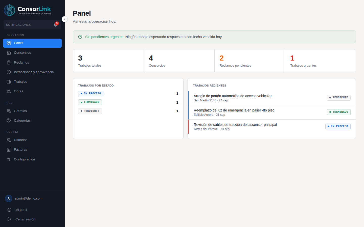Navigate to Trabajos in sidebar
This screenshot has height=227, width=364.
coord(32,82)
